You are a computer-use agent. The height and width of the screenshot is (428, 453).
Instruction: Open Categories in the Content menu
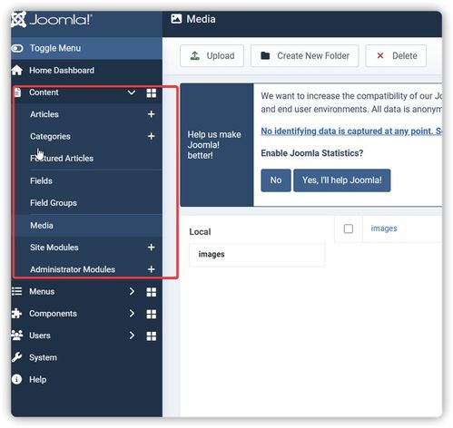click(x=50, y=137)
